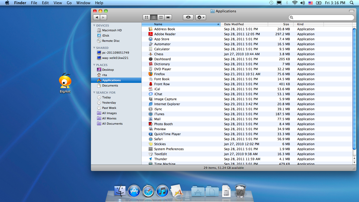359x202 pixels.
Task: Open Safari from the Dock
Action: [148, 191]
